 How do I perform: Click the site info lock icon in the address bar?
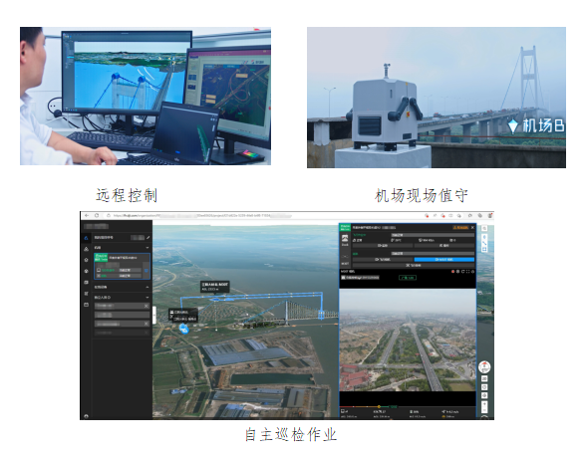[x=109, y=216]
